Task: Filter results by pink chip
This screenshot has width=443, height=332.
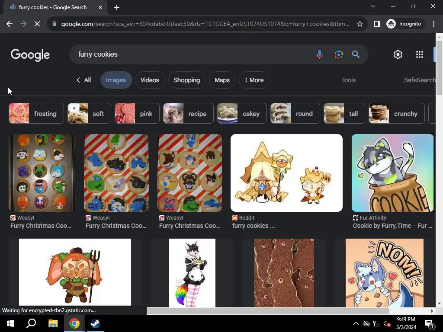Action: tap(137, 114)
